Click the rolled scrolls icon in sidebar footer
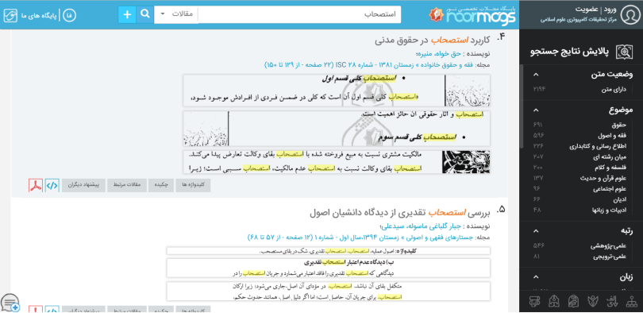 [x=533, y=302]
